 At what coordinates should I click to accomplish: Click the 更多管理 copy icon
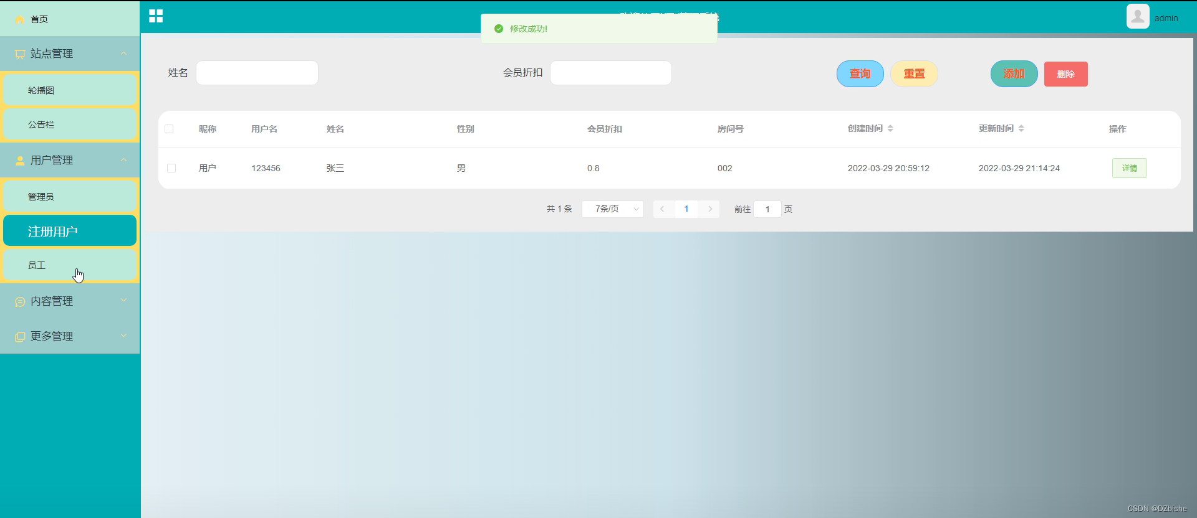click(20, 337)
